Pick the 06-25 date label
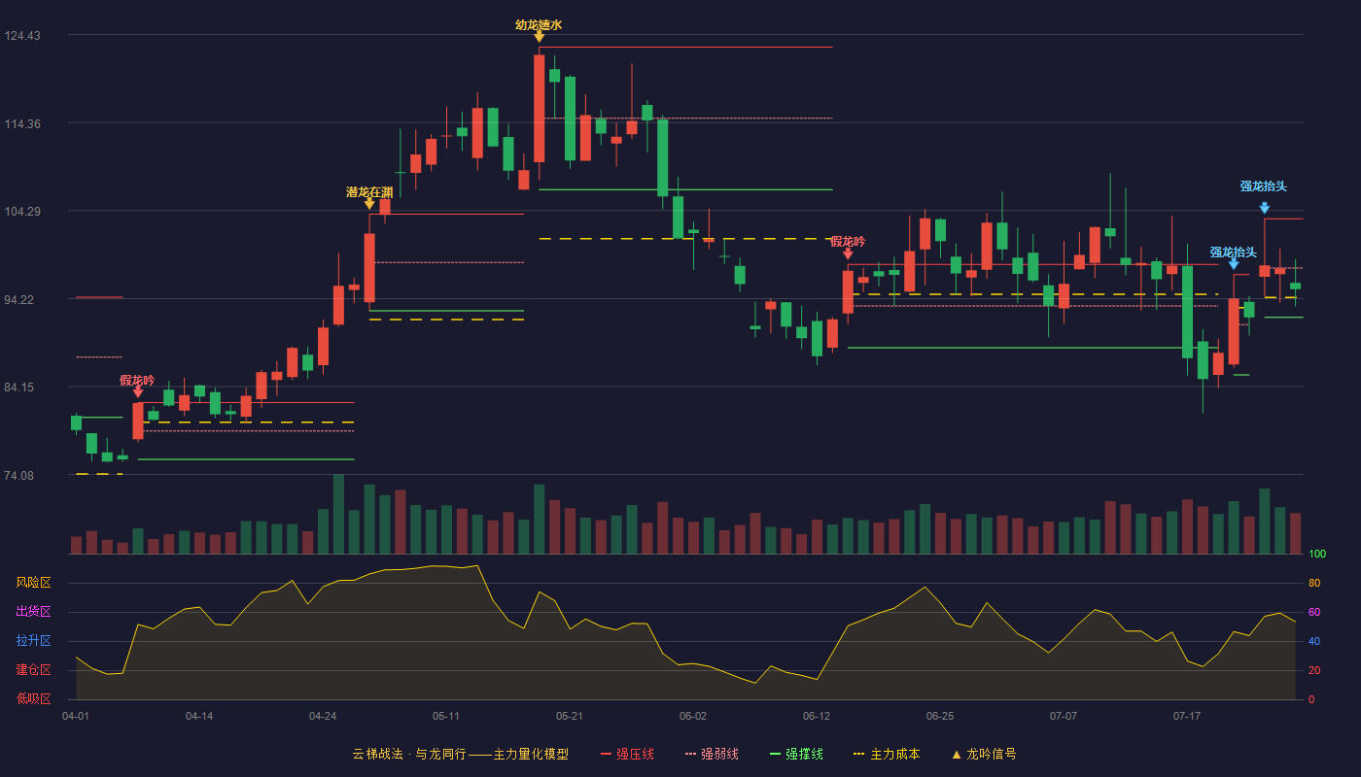1361x777 pixels. tap(940, 716)
